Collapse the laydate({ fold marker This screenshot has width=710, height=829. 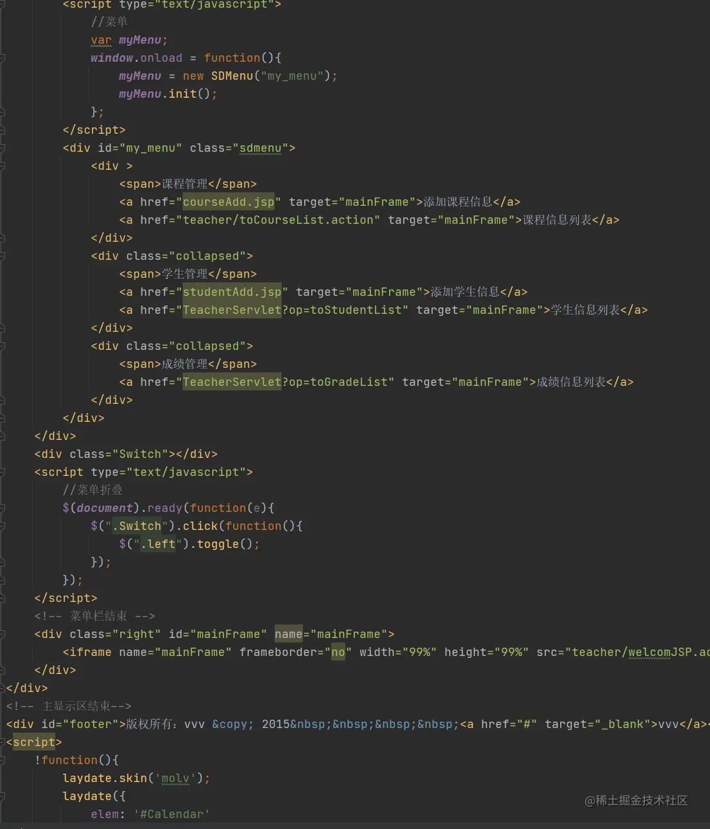tap(3, 796)
